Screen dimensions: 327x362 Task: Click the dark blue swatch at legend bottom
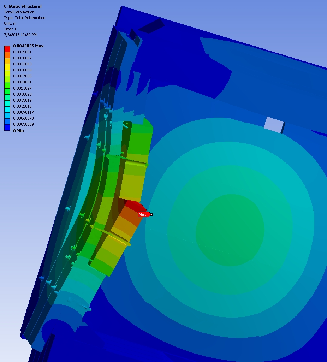point(7,127)
